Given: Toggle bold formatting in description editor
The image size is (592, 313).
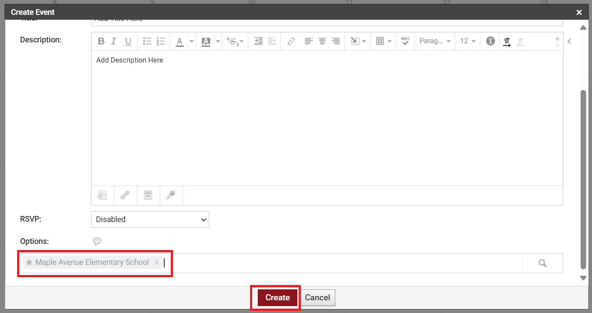Looking at the screenshot, I should point(101,41).
